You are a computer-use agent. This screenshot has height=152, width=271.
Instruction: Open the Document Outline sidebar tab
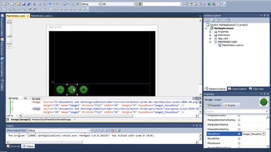(x=2, y=26)
